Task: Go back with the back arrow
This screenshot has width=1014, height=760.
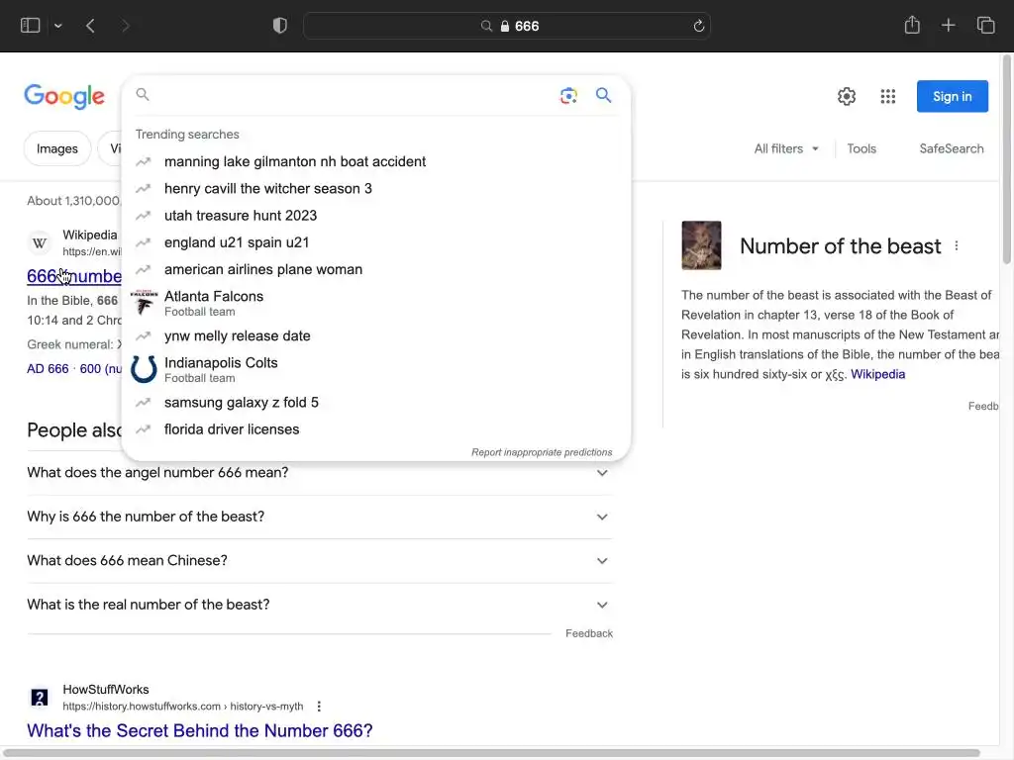Action: coord(90,26)
